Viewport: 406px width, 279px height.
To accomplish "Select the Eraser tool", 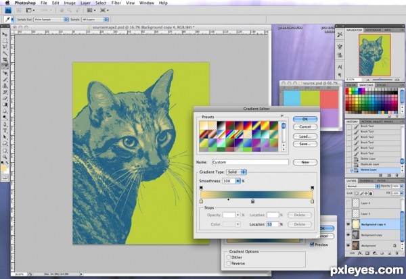I will pyautogui.click(x=5, y=98).
